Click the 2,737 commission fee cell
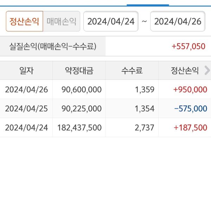The width and height of the screenshot is (211, 211). click(x=144, y=127)
